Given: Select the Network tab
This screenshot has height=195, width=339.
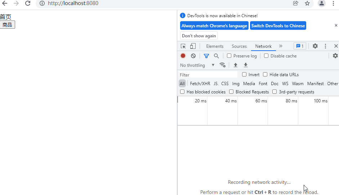Looking at the screenshot, I should 263,46.
